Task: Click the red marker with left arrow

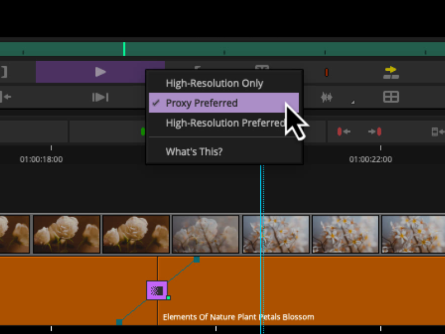Action: [344, 132]
